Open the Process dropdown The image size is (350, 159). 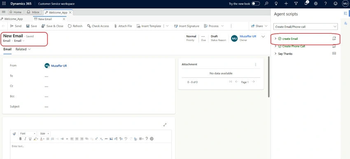click(214, 26)
